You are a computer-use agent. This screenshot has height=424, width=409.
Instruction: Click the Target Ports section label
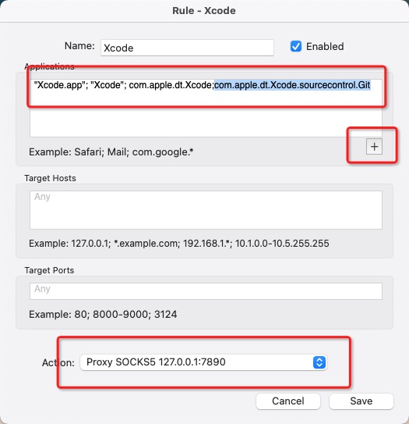click(x=49, y=270)
